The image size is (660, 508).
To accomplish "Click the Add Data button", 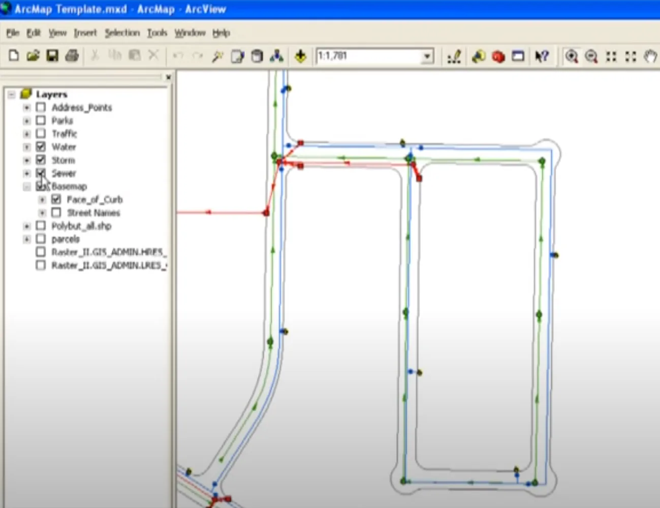I will [x=300, y=56].
